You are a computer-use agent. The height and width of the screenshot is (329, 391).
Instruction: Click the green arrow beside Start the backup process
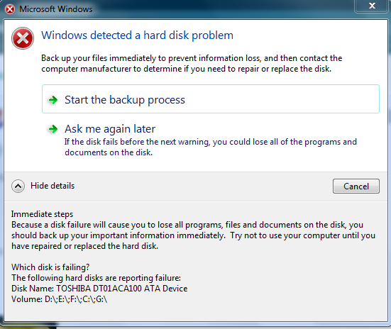point(53,100)
